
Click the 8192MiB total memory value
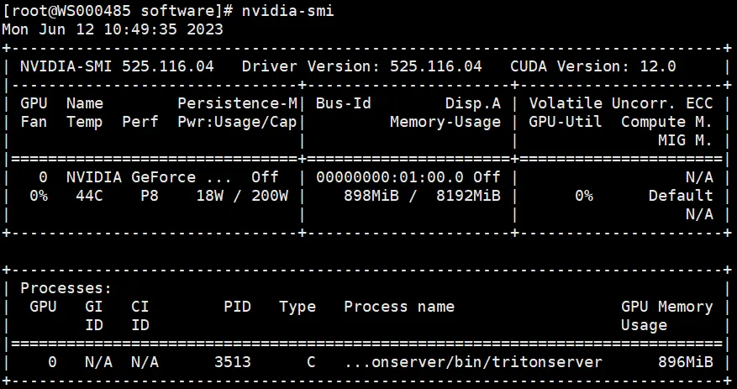pos(469,196)
